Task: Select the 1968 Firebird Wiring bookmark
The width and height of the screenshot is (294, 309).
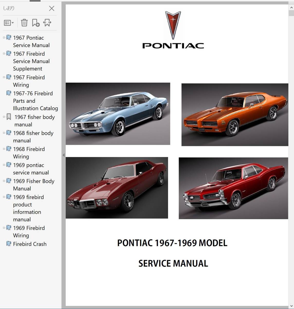Action: coord(29,153)
